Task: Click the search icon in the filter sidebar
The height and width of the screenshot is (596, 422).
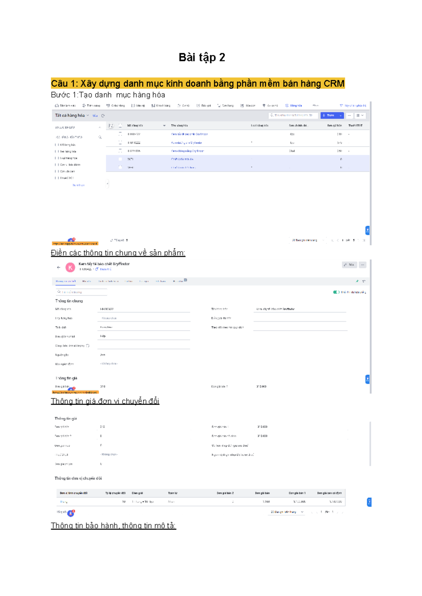Action: [100, 137]
